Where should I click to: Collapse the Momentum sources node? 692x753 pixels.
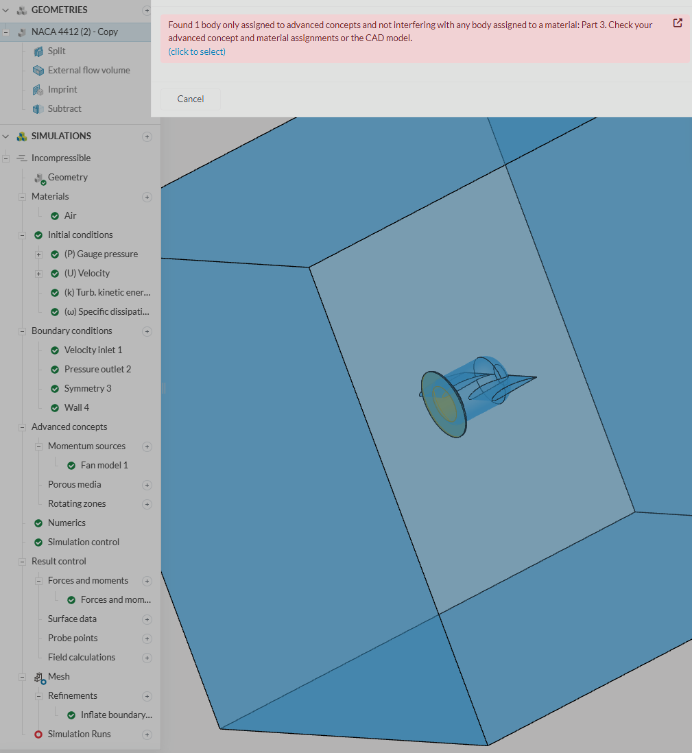pos(38,446)
